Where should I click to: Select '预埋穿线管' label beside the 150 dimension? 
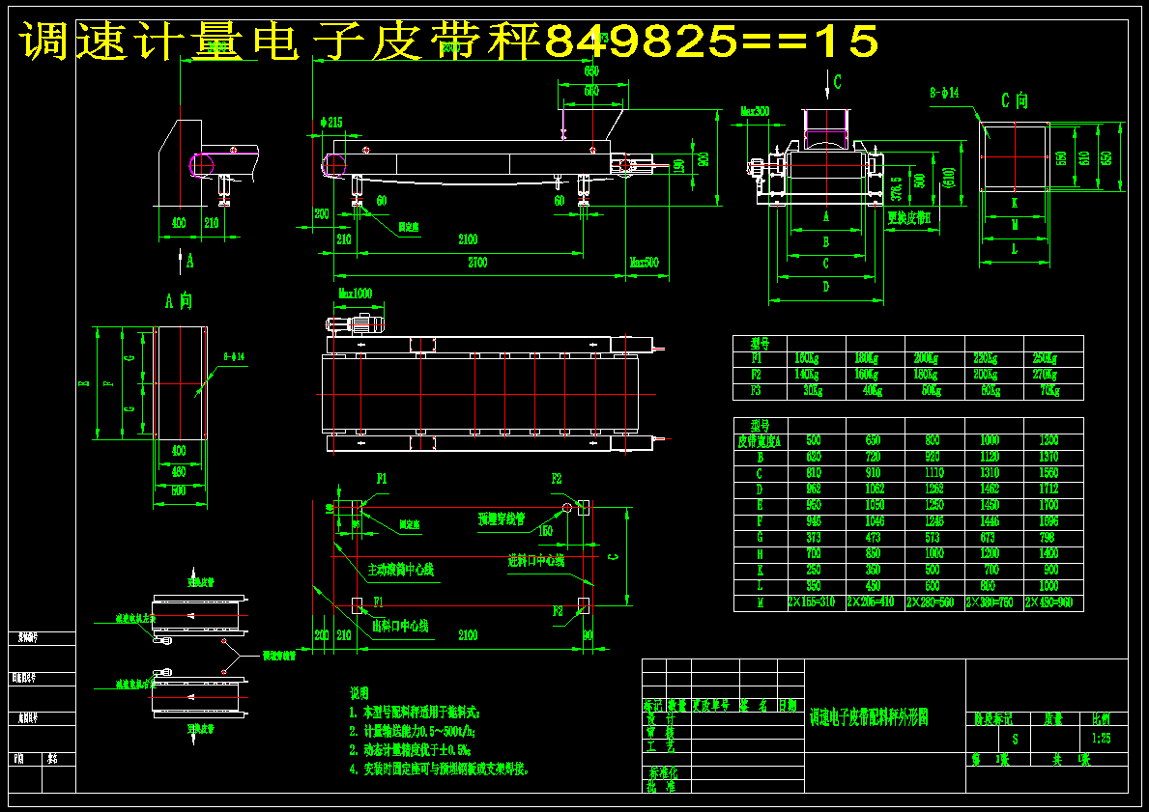pyautogui.click(x=502, y=519)
